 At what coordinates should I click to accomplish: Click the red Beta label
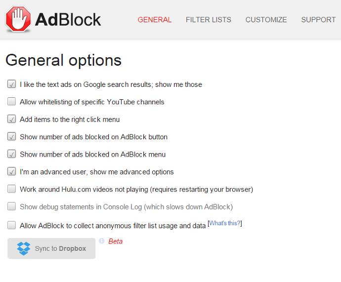pos(116,242)
